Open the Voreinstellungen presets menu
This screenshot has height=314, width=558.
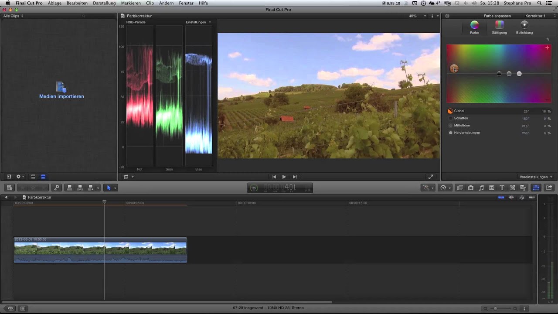pos(536,177)
